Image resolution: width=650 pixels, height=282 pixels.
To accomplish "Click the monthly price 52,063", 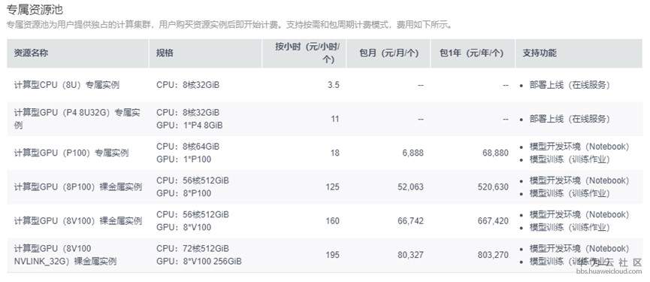I will [411, 187].
